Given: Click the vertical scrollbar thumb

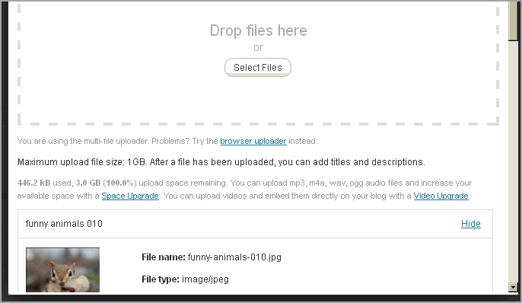Looking at the screenshot, I should click(513, 21).
